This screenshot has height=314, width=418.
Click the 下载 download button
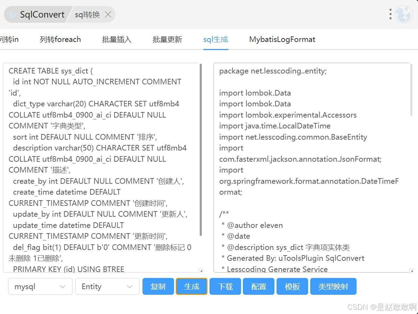coord(225,286)
